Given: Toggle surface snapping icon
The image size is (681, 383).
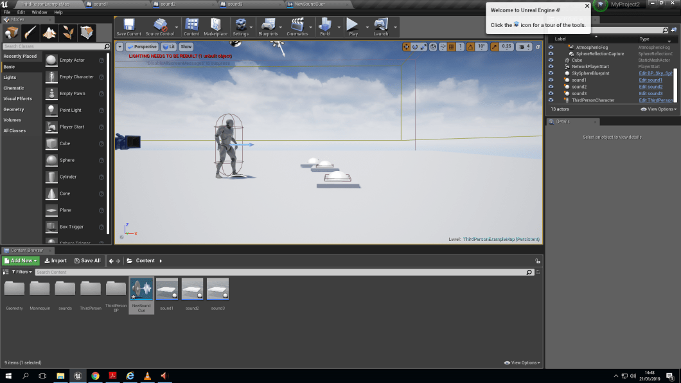Looking at the screenshot, I should [x=443, y=46].
